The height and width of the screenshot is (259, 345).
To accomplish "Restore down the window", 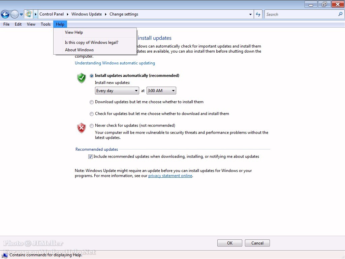I will (324, 5).
